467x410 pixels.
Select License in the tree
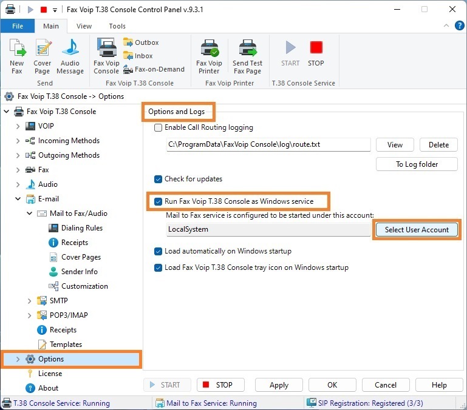click(50, 374)
